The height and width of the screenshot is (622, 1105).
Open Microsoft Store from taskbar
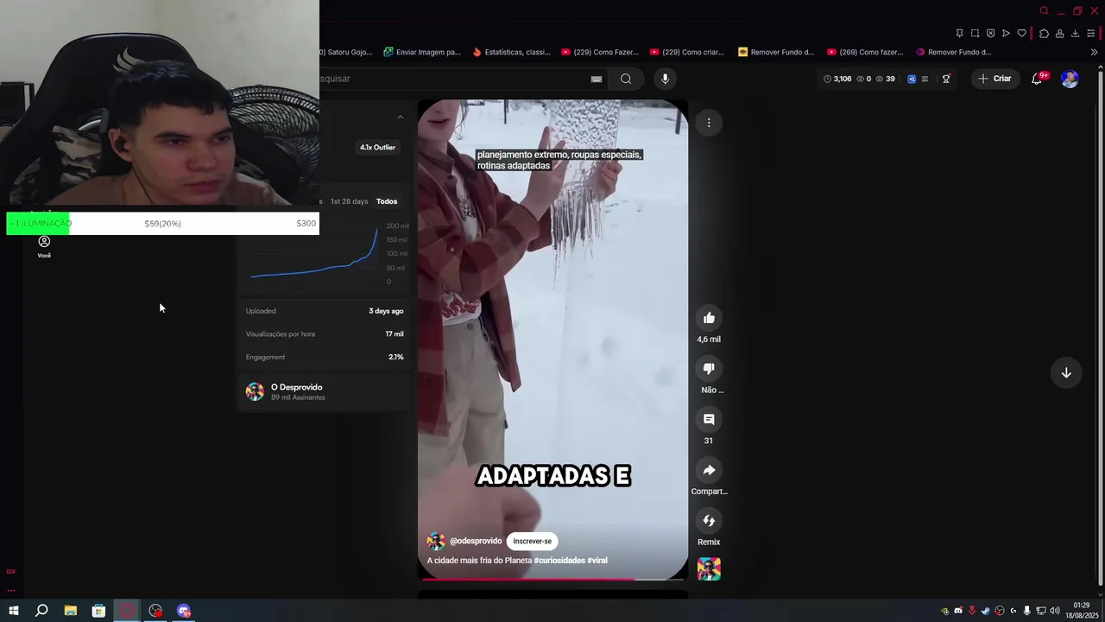pyautogui.click(x=98, y=611)
